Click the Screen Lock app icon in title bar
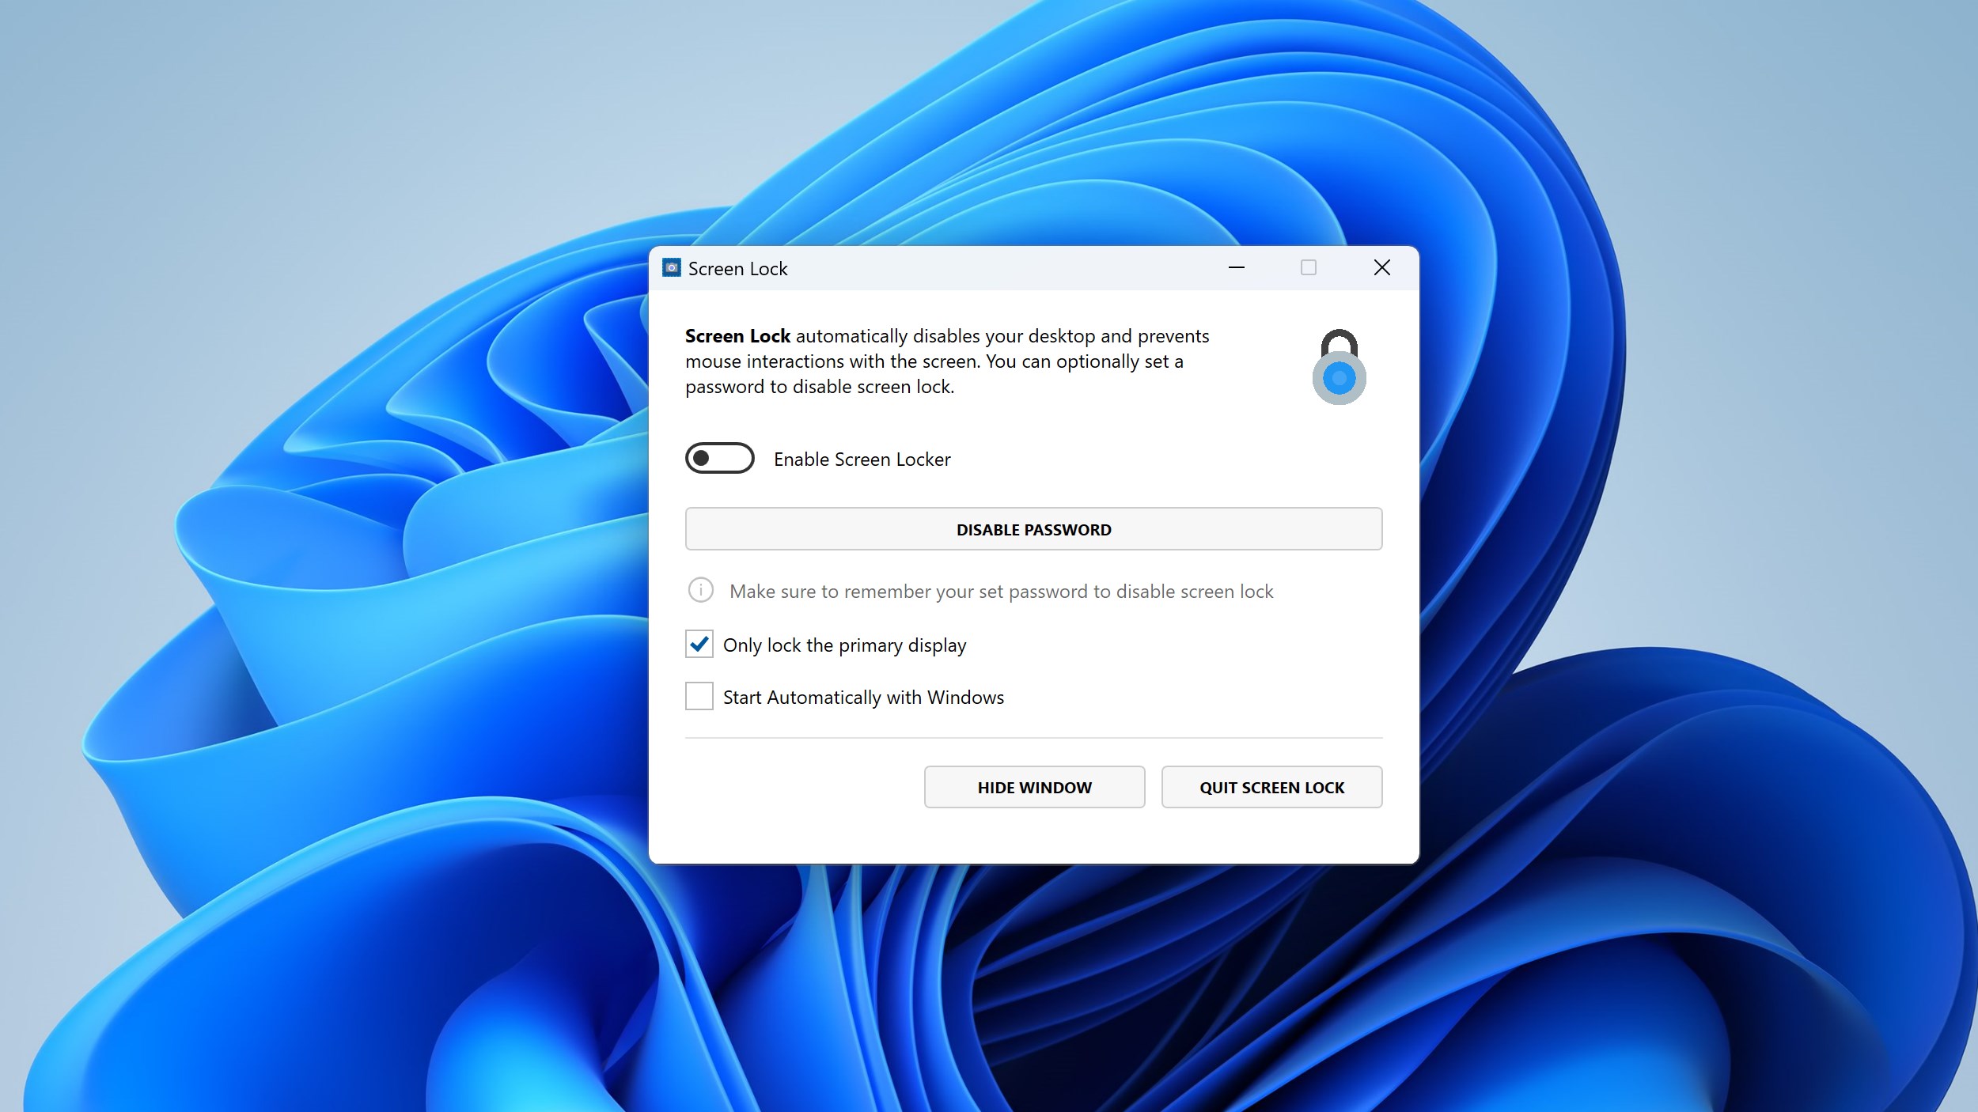The width and height of the screenshot is (1978, 1112). [x=672, y=268]
